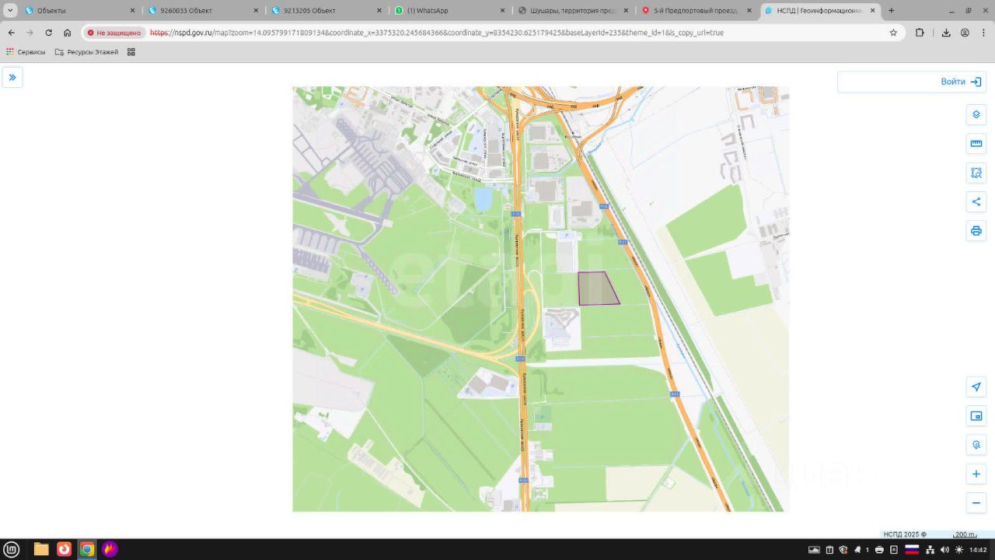Activate the area search selection tool
This screenshot has height=560, width=995.
(x=976, y=173)
